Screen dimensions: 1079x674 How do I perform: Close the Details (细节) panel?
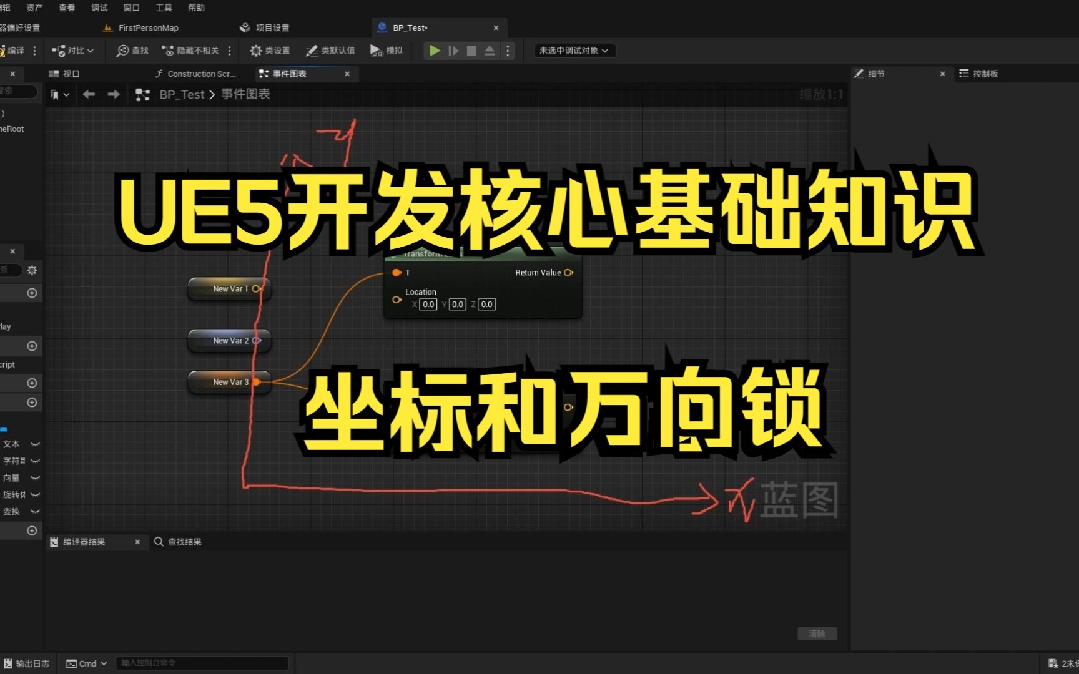[943, 74]
